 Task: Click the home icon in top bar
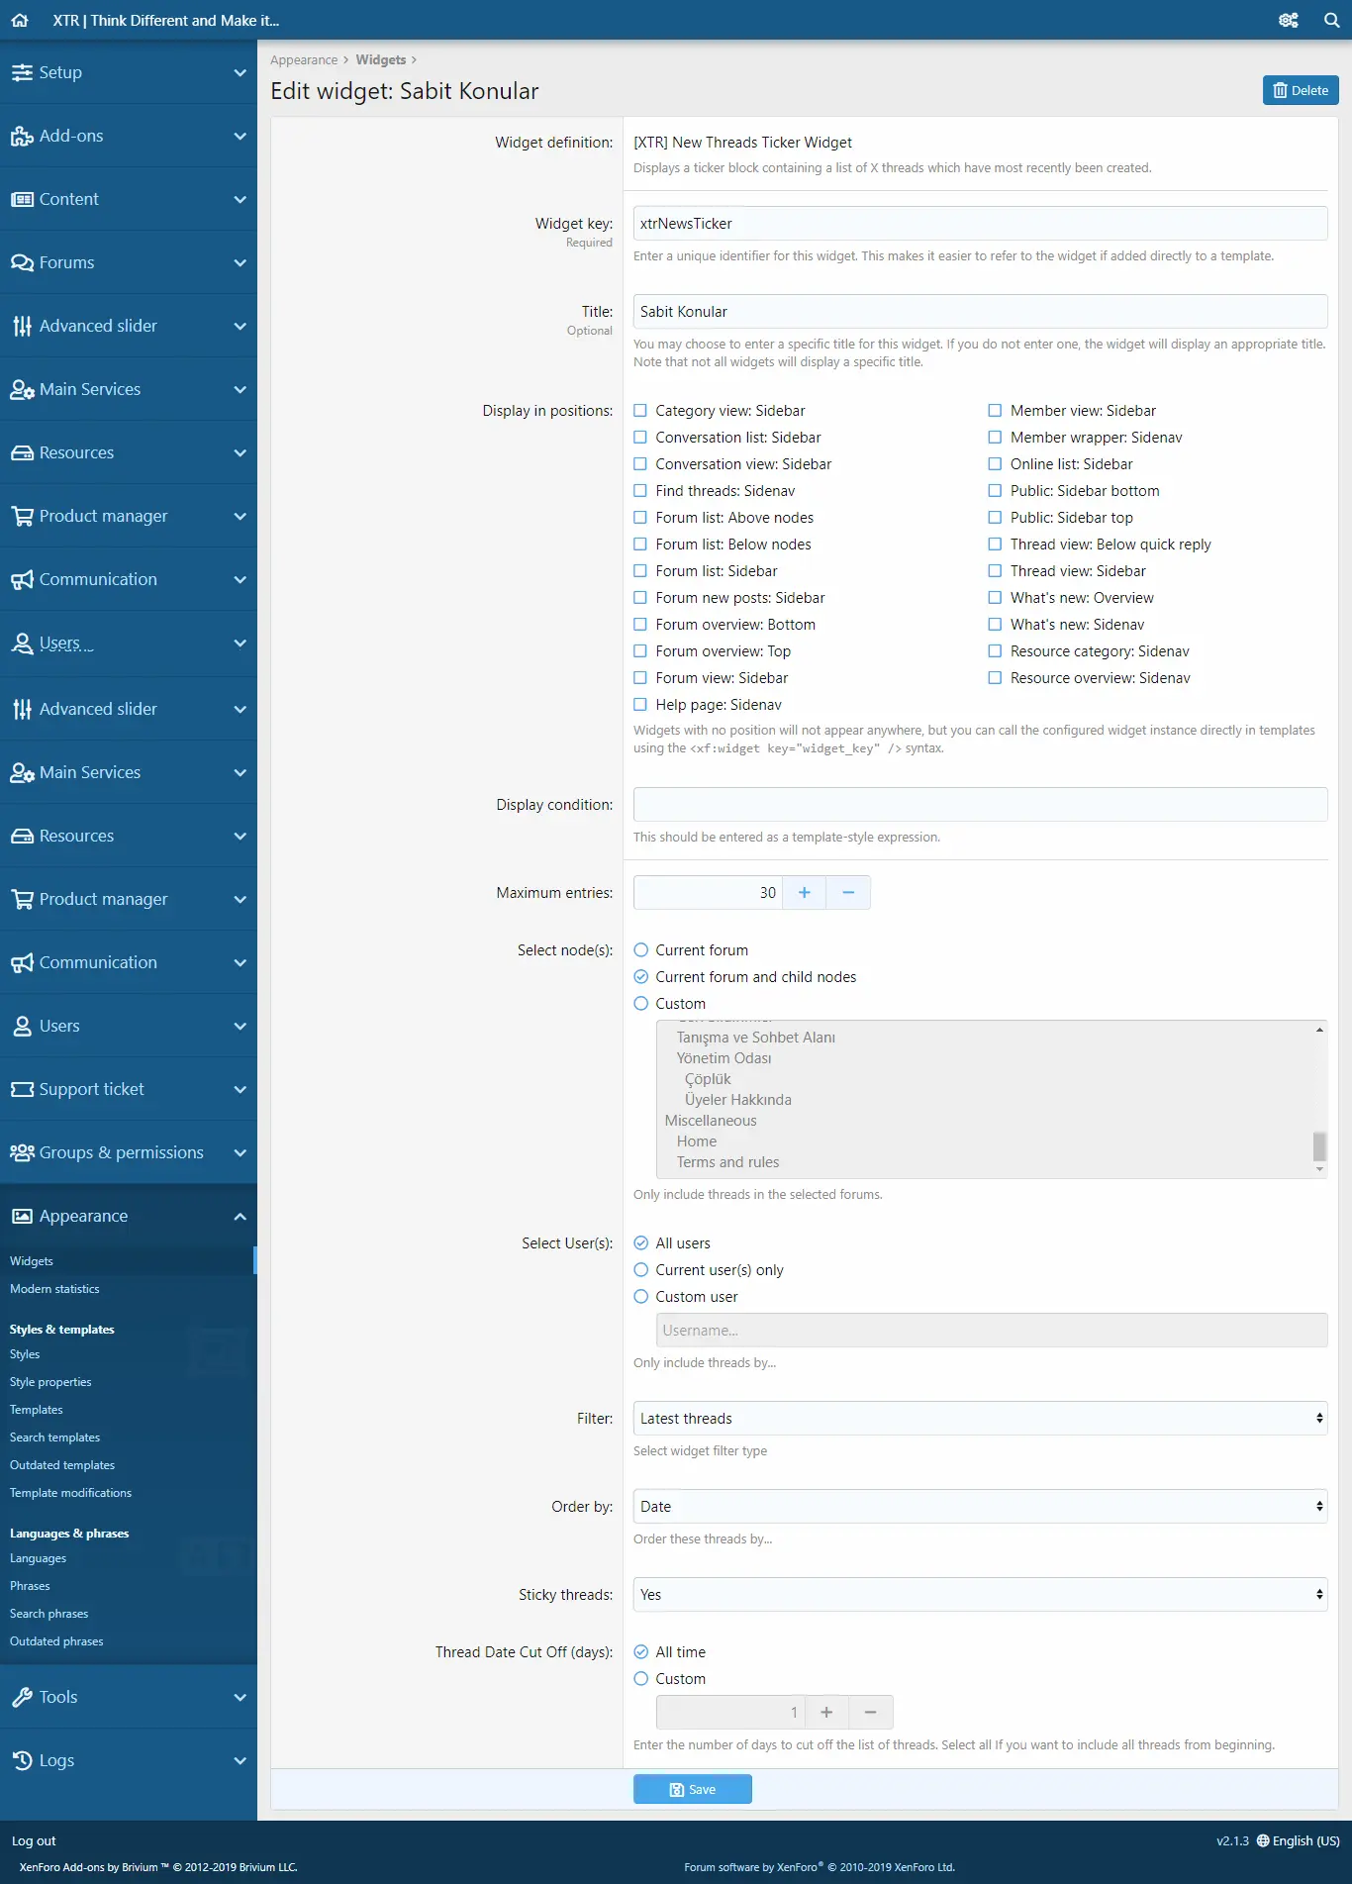click(x=20, y=20)
